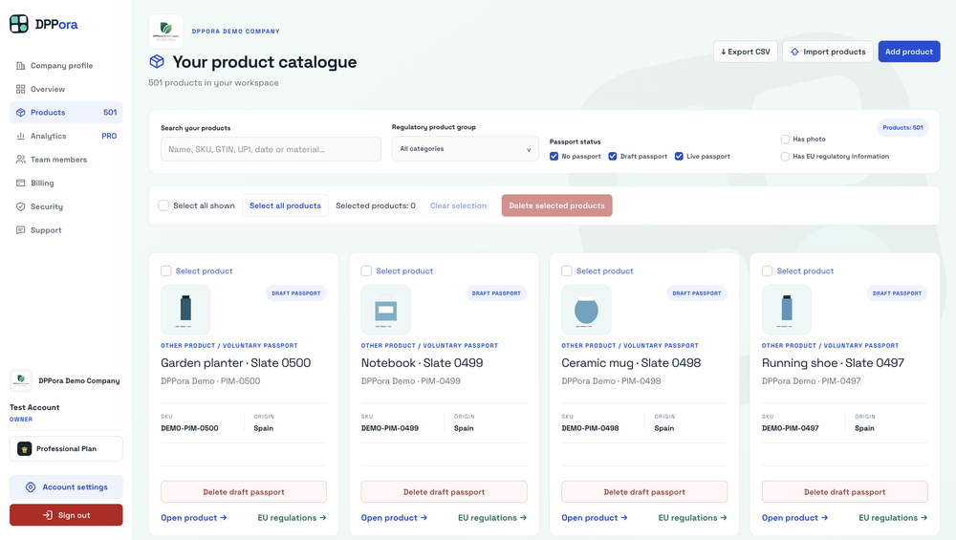Screen dimensions: 956x540
Task: Click the Sign out button
Action: pyautogui.click(x=66, y=515)
